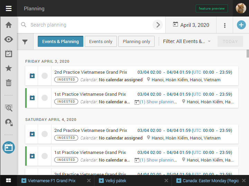Click the FRIDAY APRIL 3, 2020 heading
Screen dimensions: 249x186
47,61
